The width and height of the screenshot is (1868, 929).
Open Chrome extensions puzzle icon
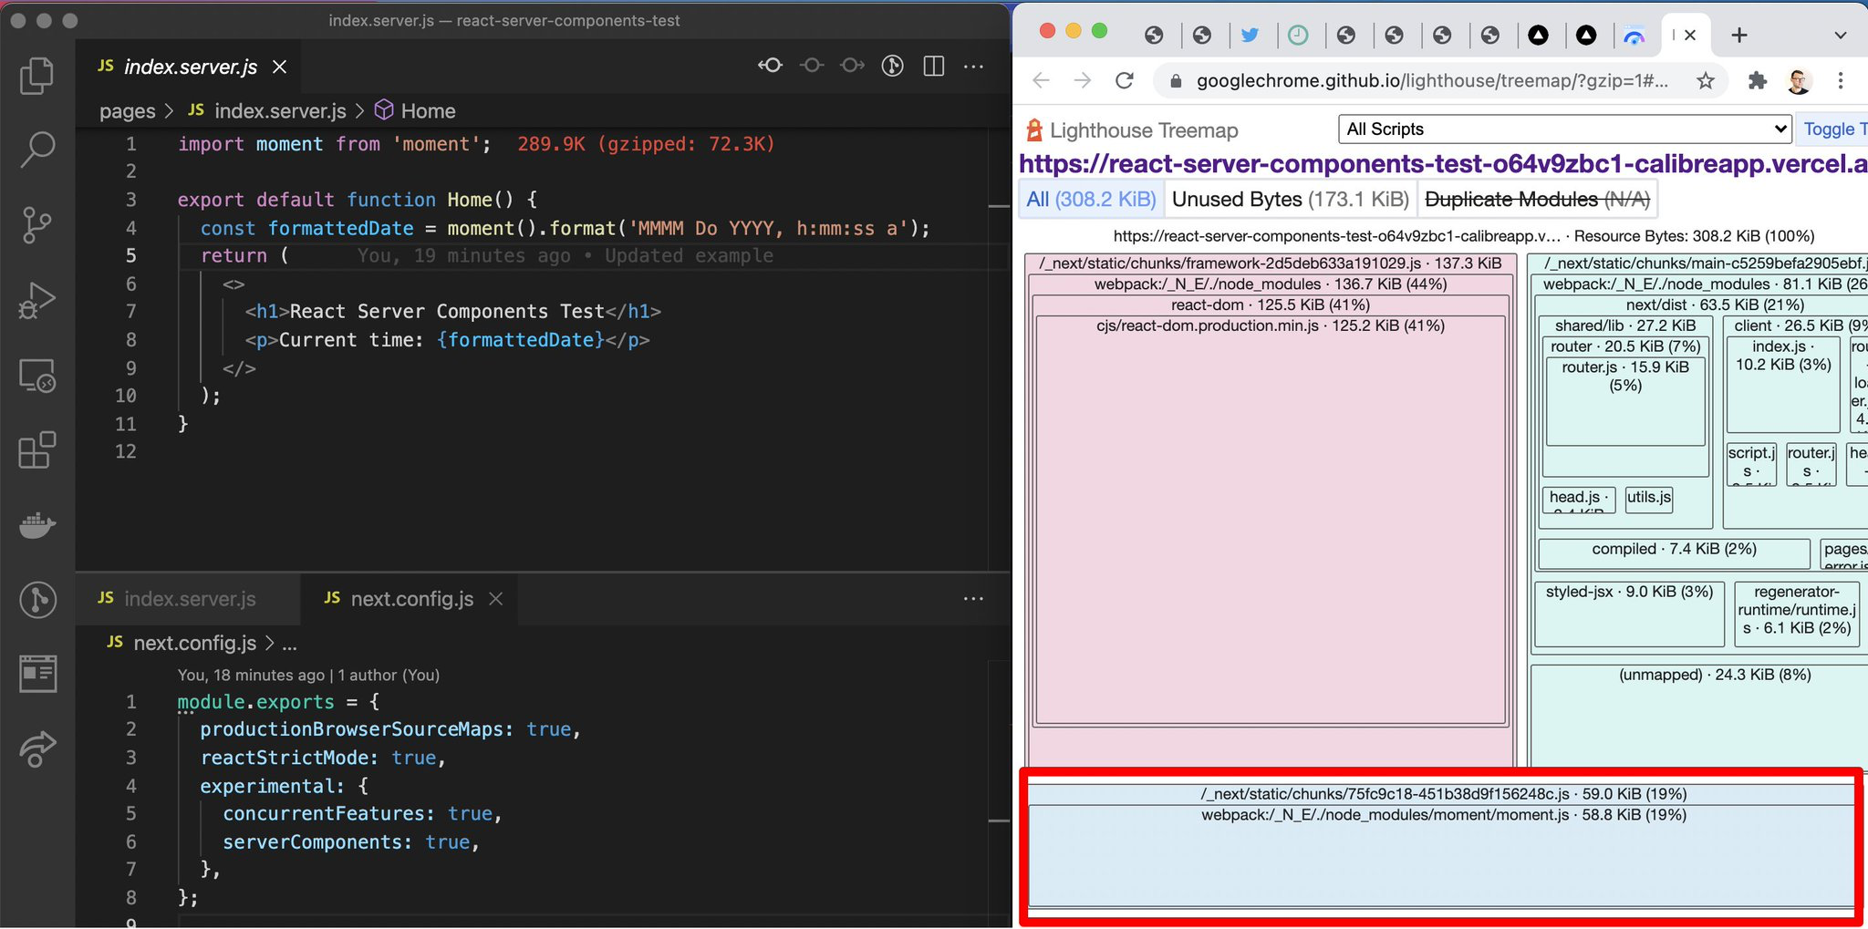[x=1757, y=81]
